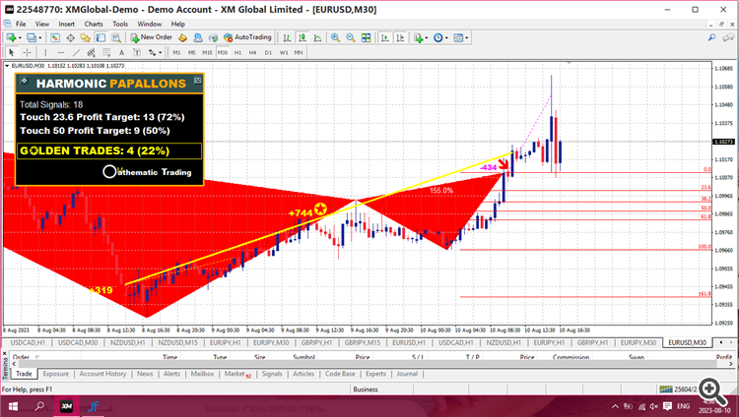Select the cursor arrow tool

11,52
